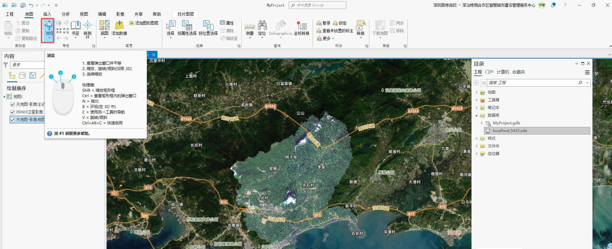The height and width of the screenshot is (249, 612).
Task: Click in the 内容 pane search box
Action: [28, 65]
